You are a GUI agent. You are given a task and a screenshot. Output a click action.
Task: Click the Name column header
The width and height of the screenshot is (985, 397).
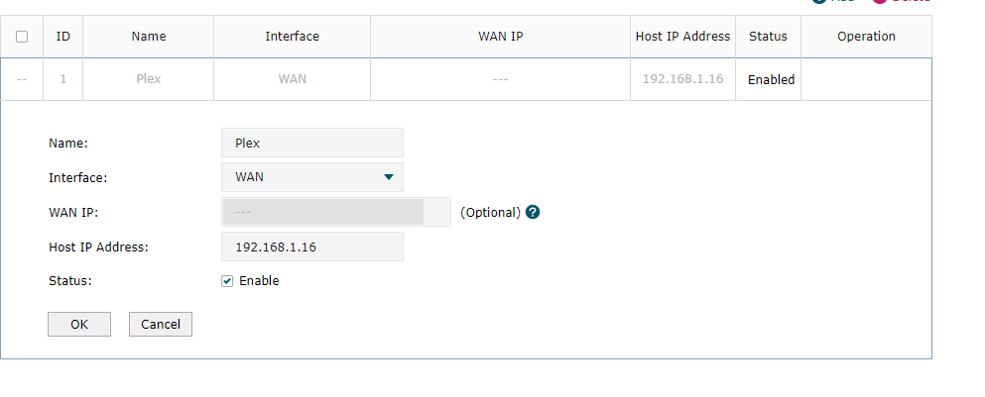[x=148, y=37]
